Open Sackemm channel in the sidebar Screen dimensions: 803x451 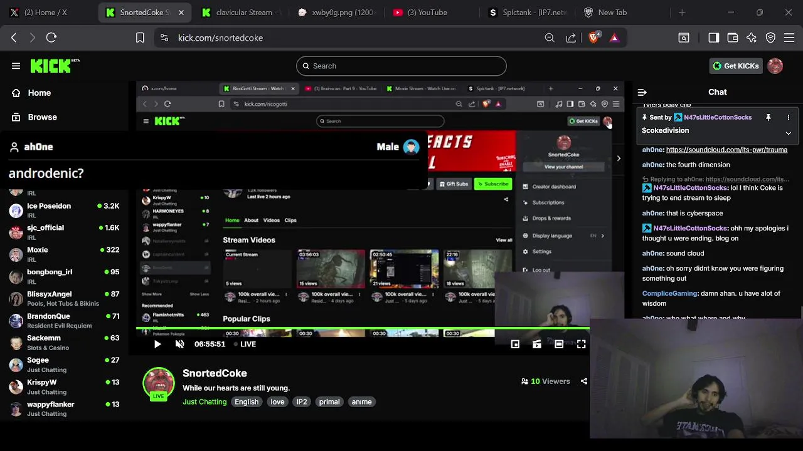point(64,342)
